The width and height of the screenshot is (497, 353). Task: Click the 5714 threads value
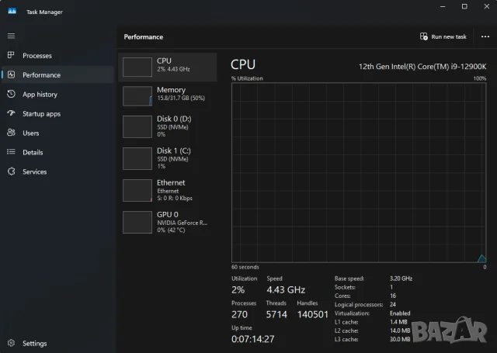tap(276, 314)
